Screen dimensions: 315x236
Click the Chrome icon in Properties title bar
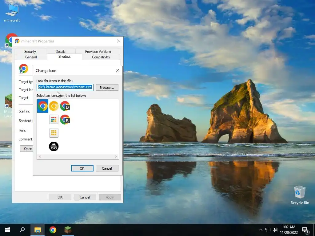(17, 41)
